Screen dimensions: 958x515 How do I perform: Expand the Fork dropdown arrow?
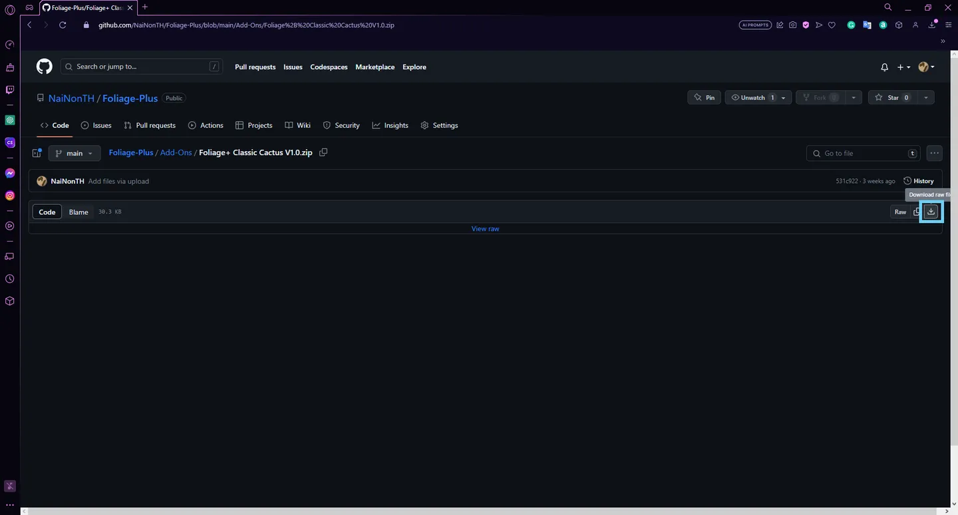tap(854, 98)
